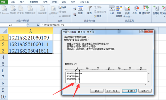This screenshot has width=166, height=100.
Task: Open the 连接 connections button
Action: click(63, 7)
